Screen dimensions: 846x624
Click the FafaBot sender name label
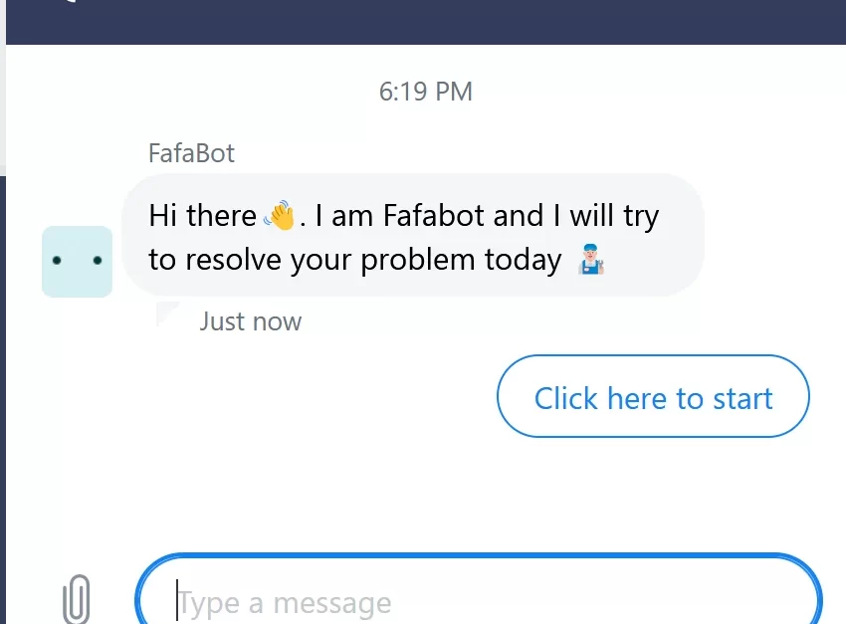coord(191,153)
